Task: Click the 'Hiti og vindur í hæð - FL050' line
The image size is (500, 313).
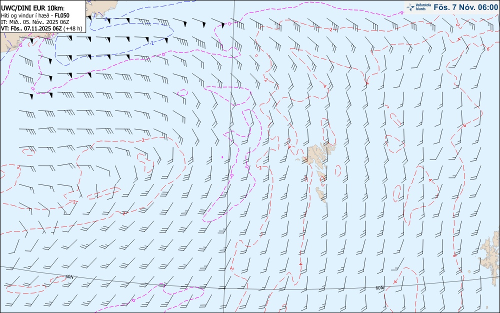Action: pos(35,15)
